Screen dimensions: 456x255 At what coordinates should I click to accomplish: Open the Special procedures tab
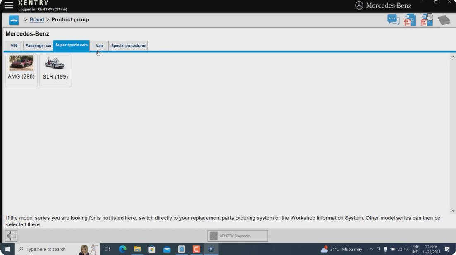129,45
